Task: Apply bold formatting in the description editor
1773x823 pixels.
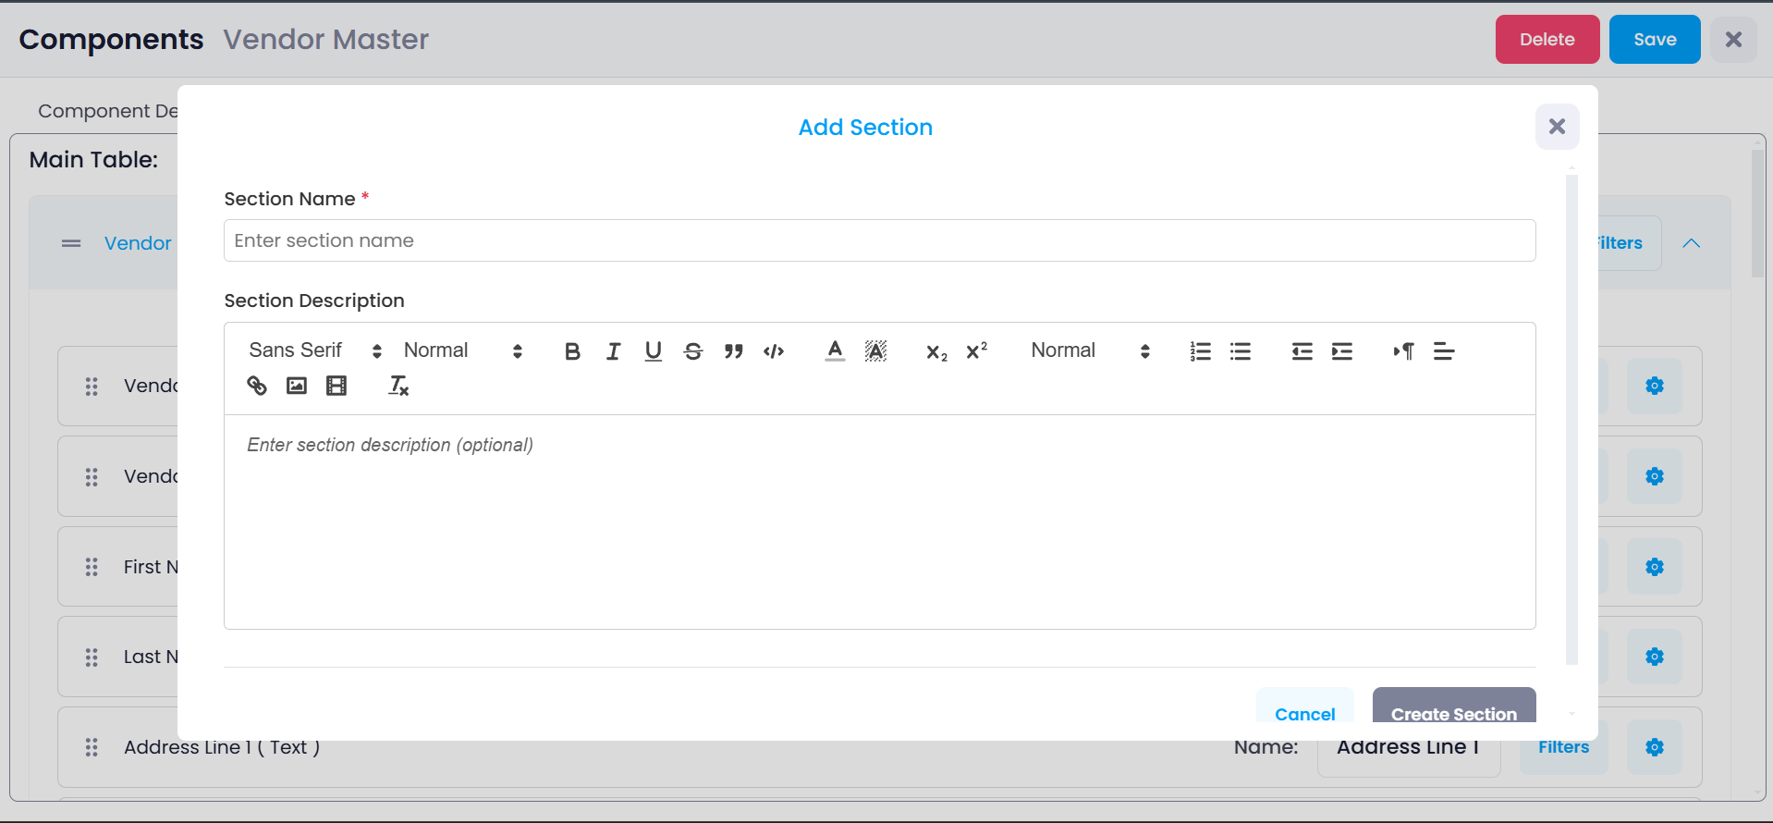Action: pos(572,351)
